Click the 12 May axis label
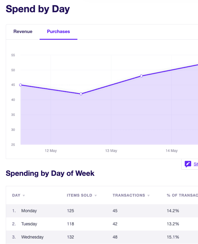Screen dimensions: 198x244 [51, 151]
